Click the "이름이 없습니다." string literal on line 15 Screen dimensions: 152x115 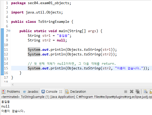[129, 68]
